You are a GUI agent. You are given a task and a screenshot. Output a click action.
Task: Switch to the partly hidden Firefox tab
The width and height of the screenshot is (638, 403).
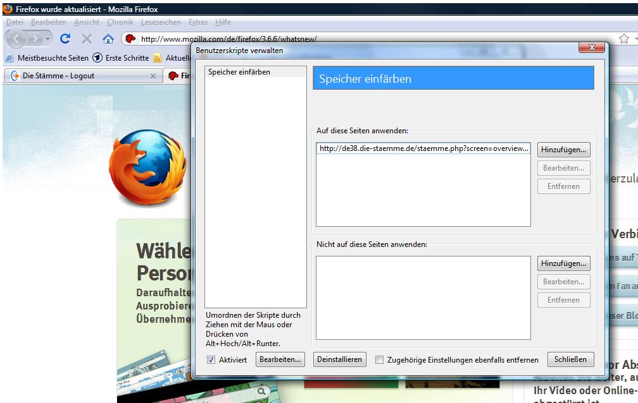(177, 76)
